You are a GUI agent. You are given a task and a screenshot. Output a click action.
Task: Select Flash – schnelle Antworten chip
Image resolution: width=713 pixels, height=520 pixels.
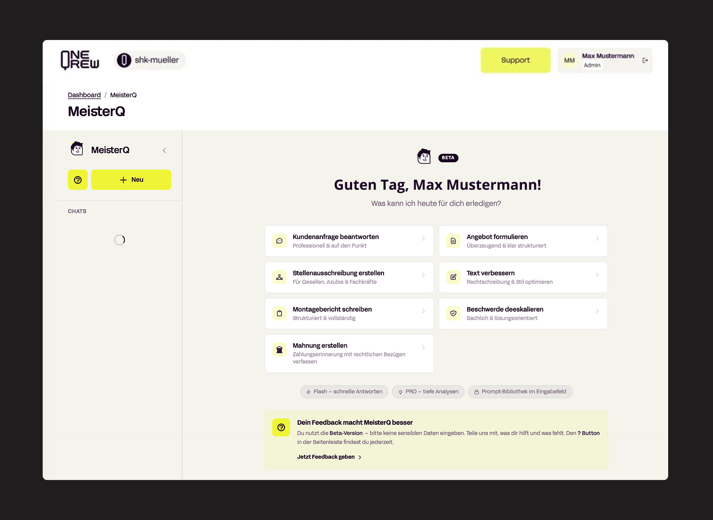pos(344,392)
